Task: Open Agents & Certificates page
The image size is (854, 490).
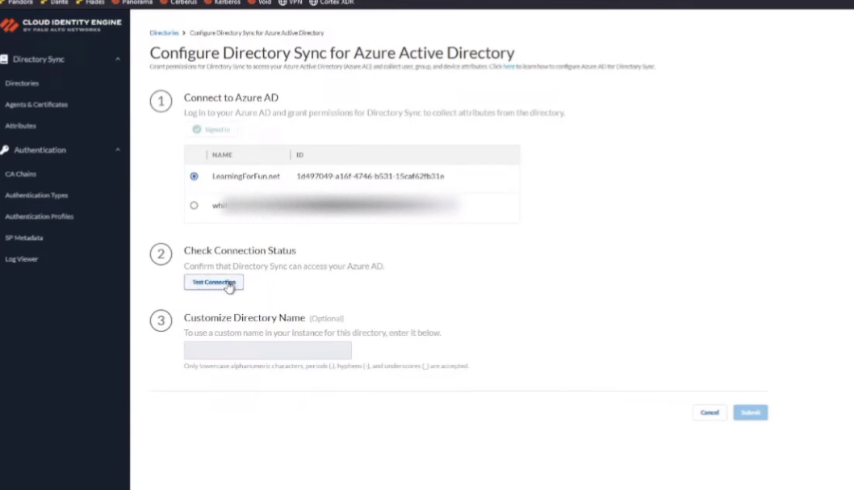Action: pos(36,104)
